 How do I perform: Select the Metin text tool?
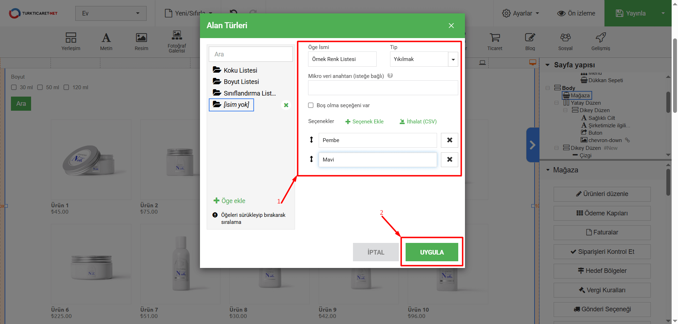[106, 38]
